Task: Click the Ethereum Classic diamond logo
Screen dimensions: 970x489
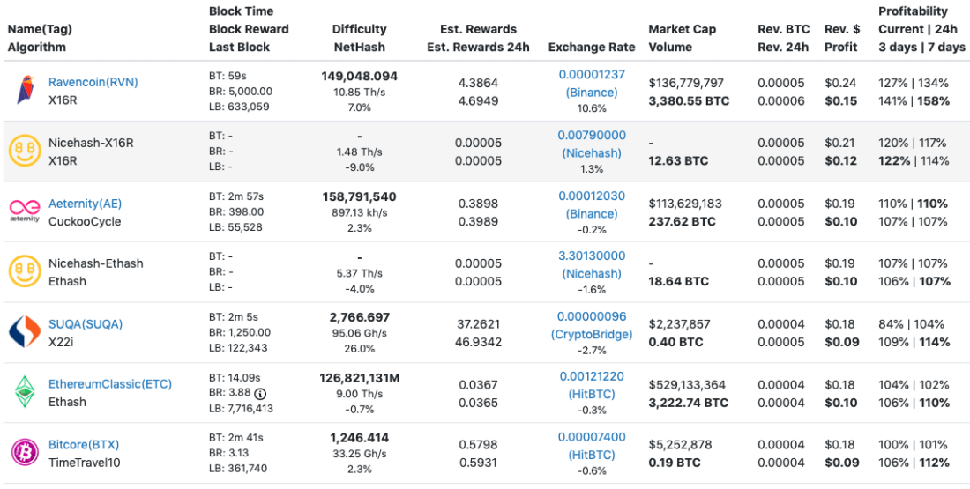Action: 25,392
